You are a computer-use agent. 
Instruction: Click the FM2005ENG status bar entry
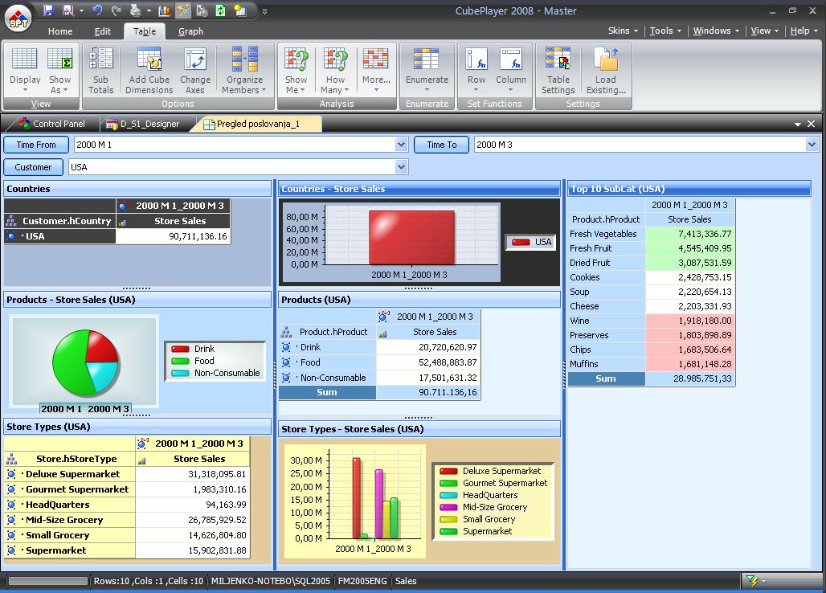click(362, 581)
